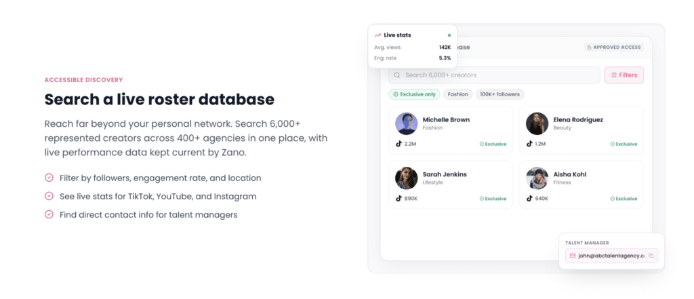Toggle the Exclusive only filter chip

click(414, 94)
